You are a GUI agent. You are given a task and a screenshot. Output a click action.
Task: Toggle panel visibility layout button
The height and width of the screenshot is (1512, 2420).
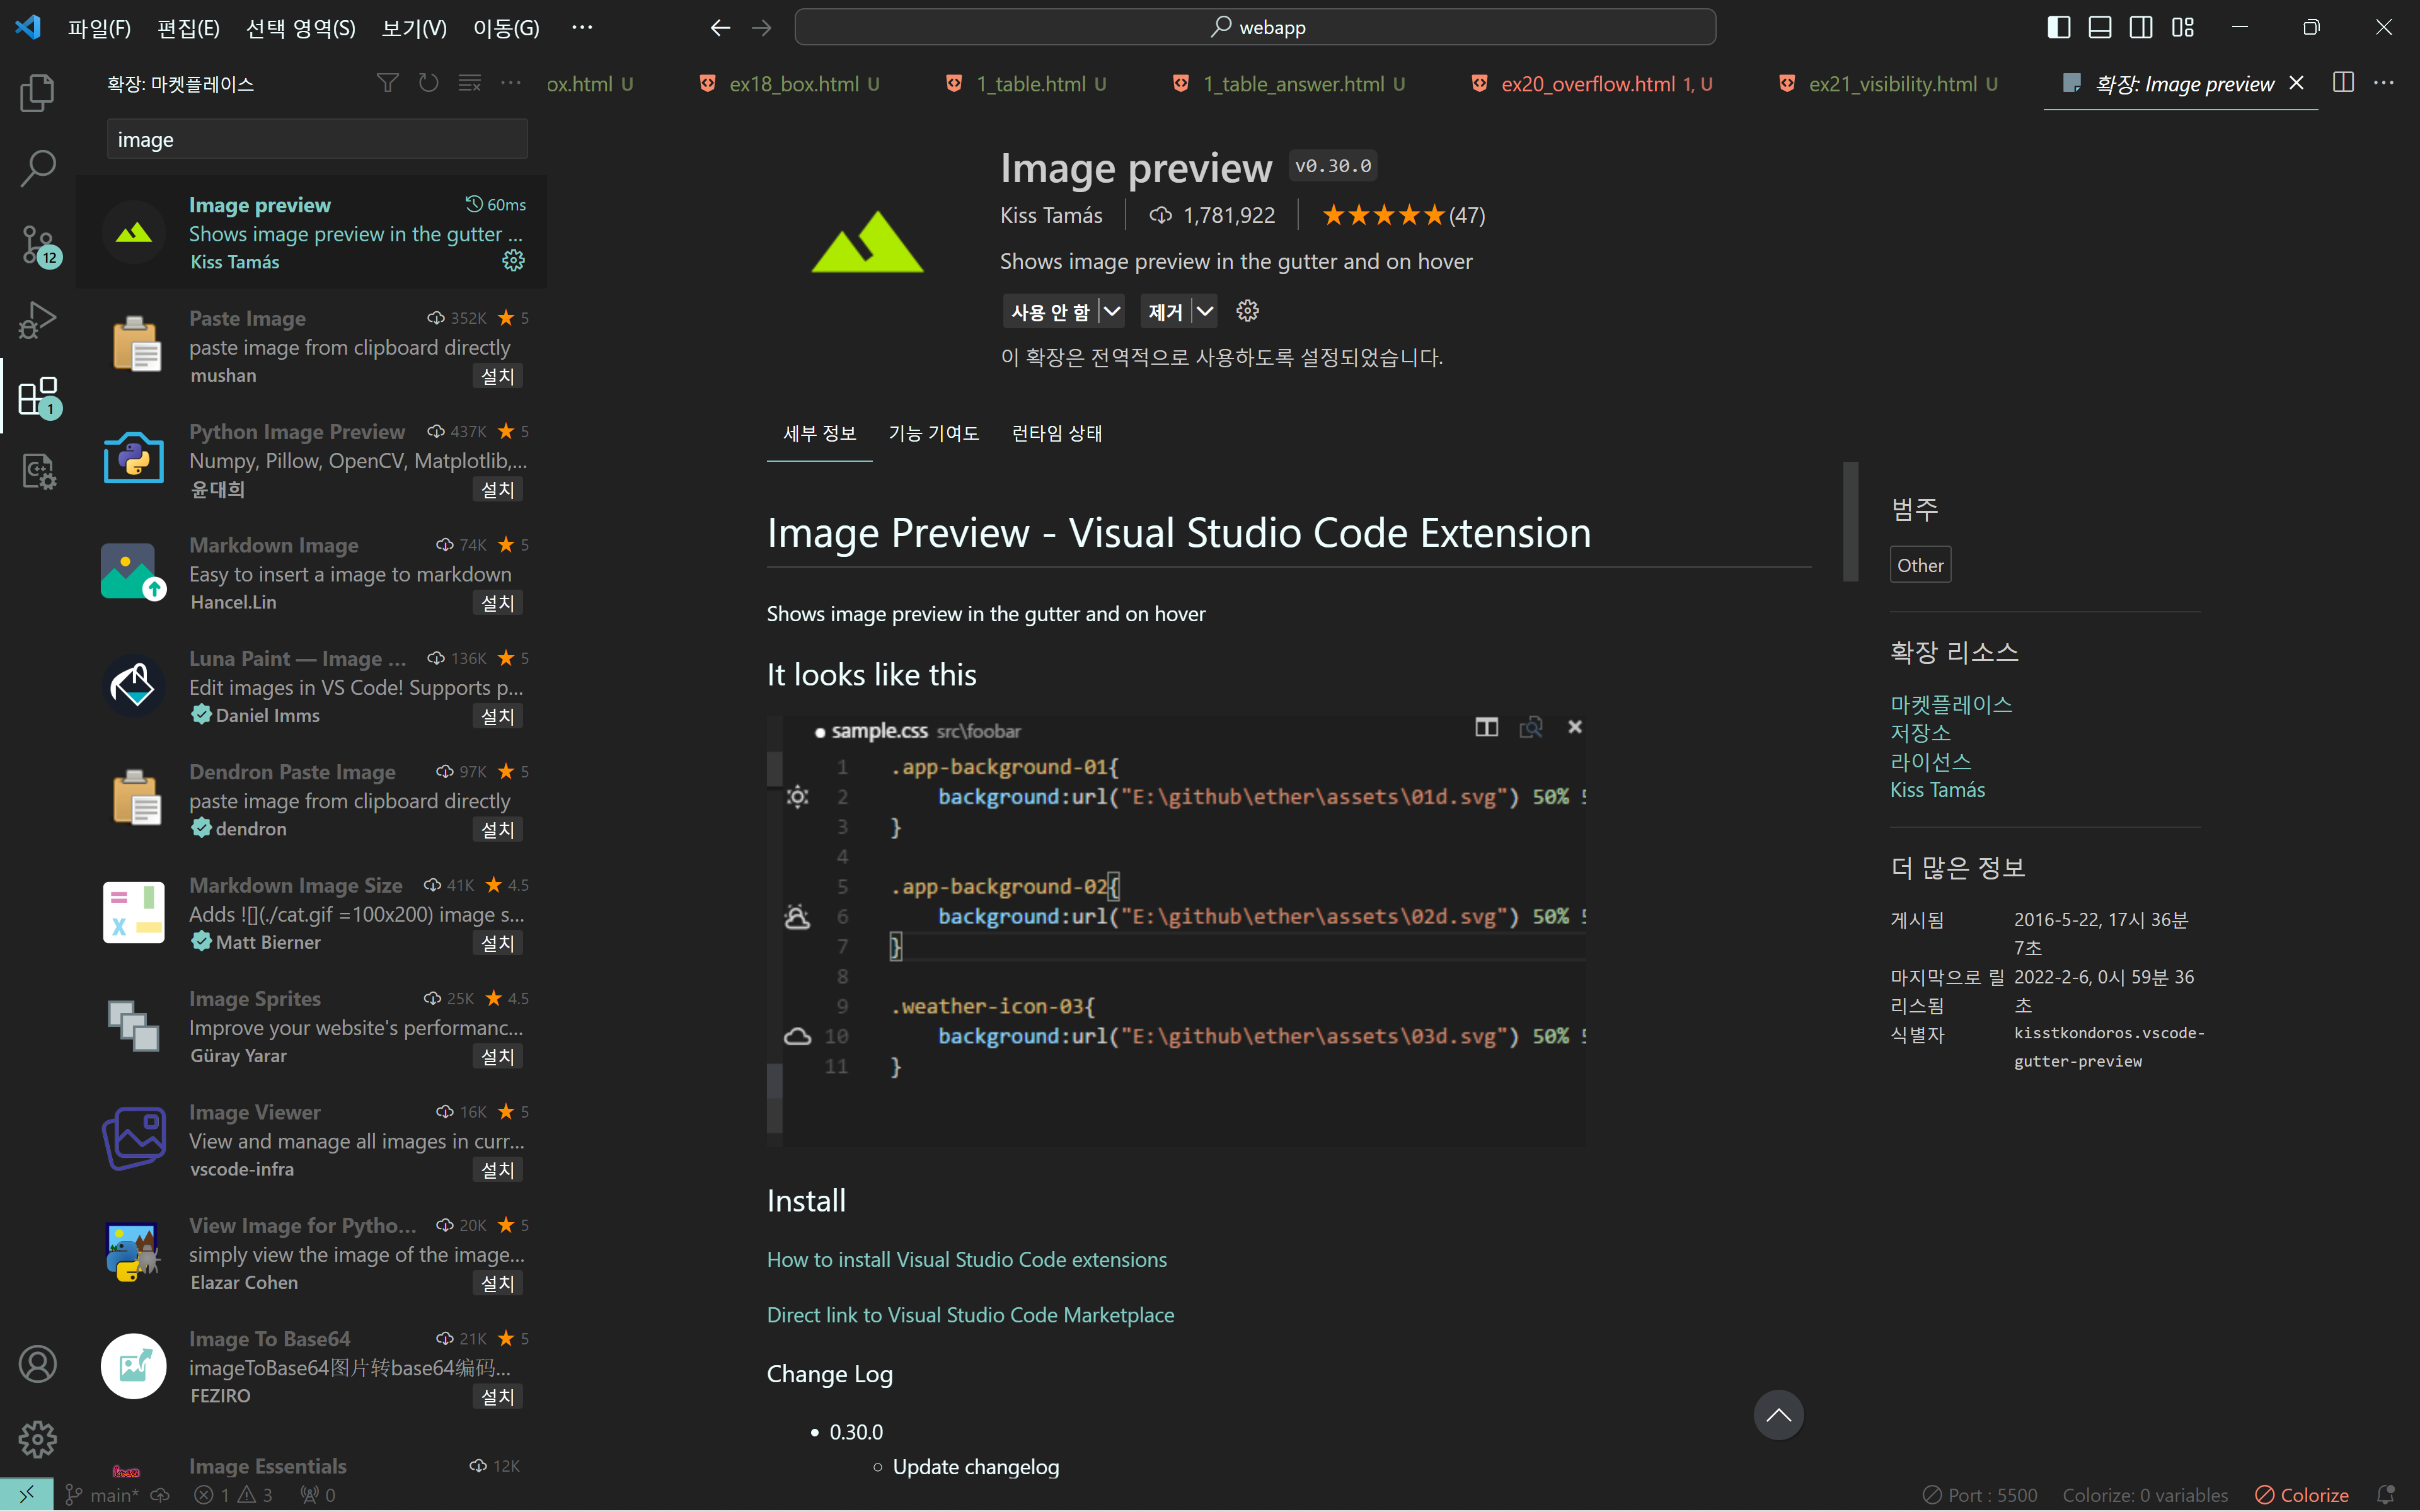click(x=2100, y=27)
